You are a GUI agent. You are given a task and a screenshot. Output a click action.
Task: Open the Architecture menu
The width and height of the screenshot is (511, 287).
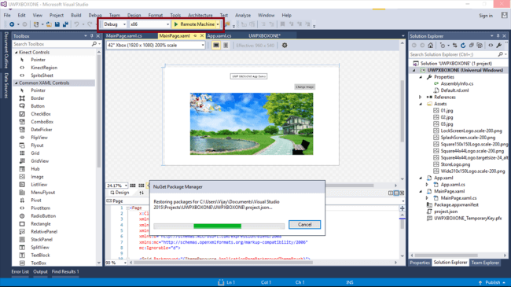click(200, 15)
